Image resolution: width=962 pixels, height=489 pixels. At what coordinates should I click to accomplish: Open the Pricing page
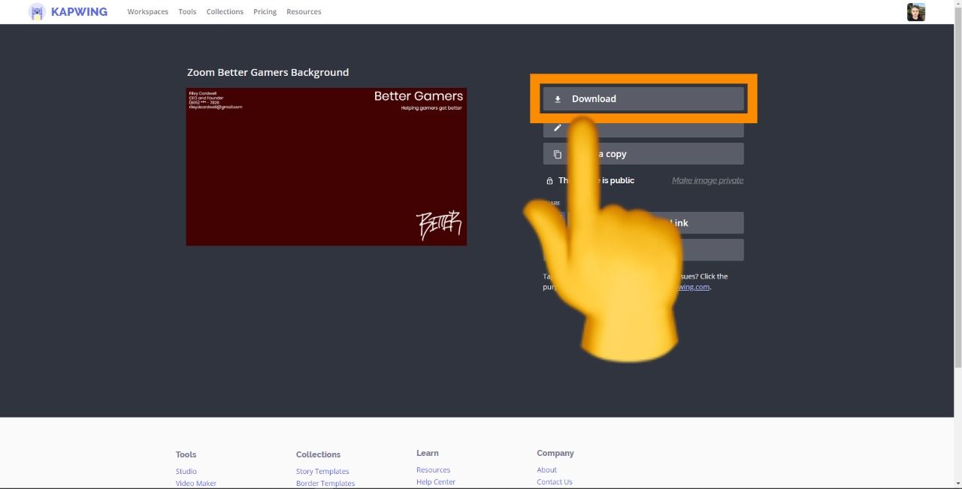(x=265, y=12)
